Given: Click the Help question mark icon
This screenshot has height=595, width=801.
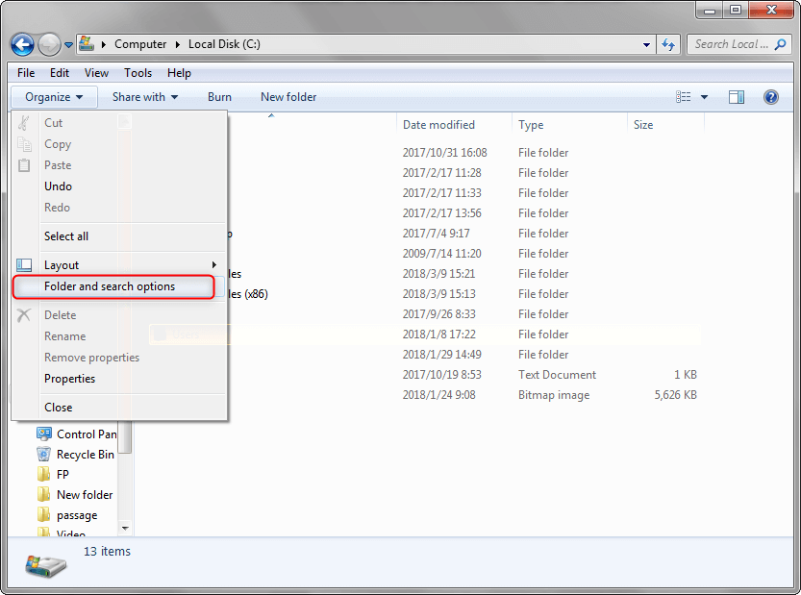Looking at the screenshot, I should point(770,97).
